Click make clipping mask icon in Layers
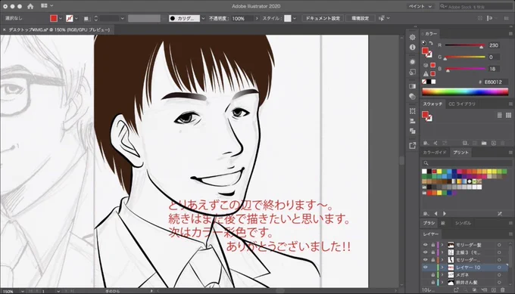The height and width of the screenshot is (294, 515). (x=475, y=289)
